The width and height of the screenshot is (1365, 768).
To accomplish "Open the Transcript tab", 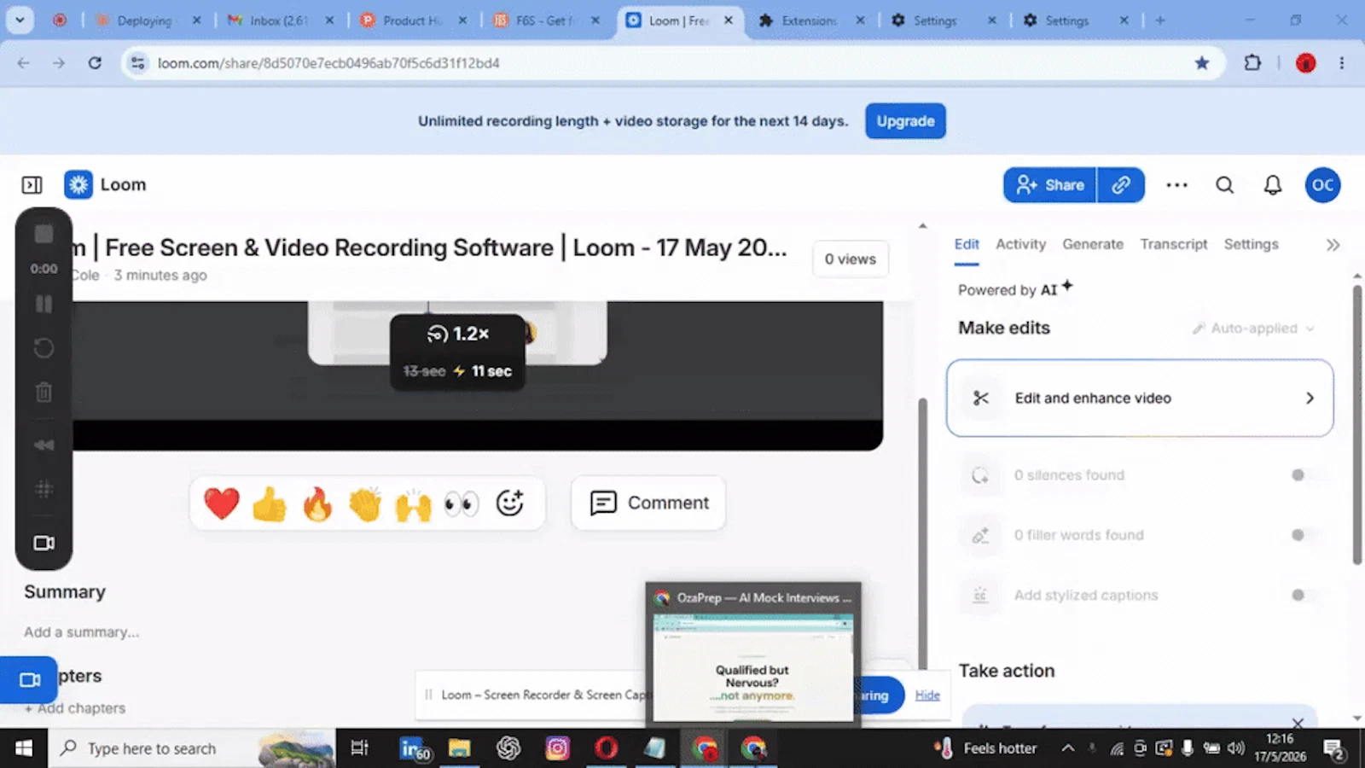I will [1174, 245].
